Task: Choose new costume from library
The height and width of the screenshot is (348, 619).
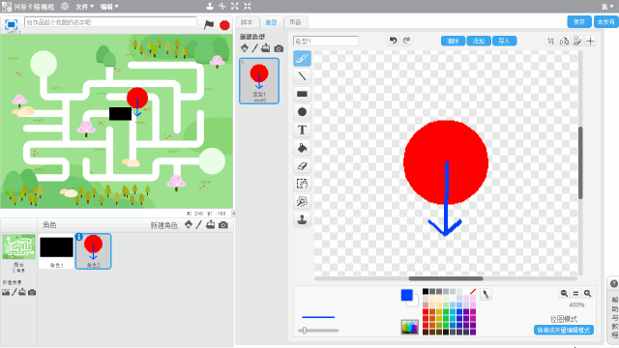Action: [245, 48]
